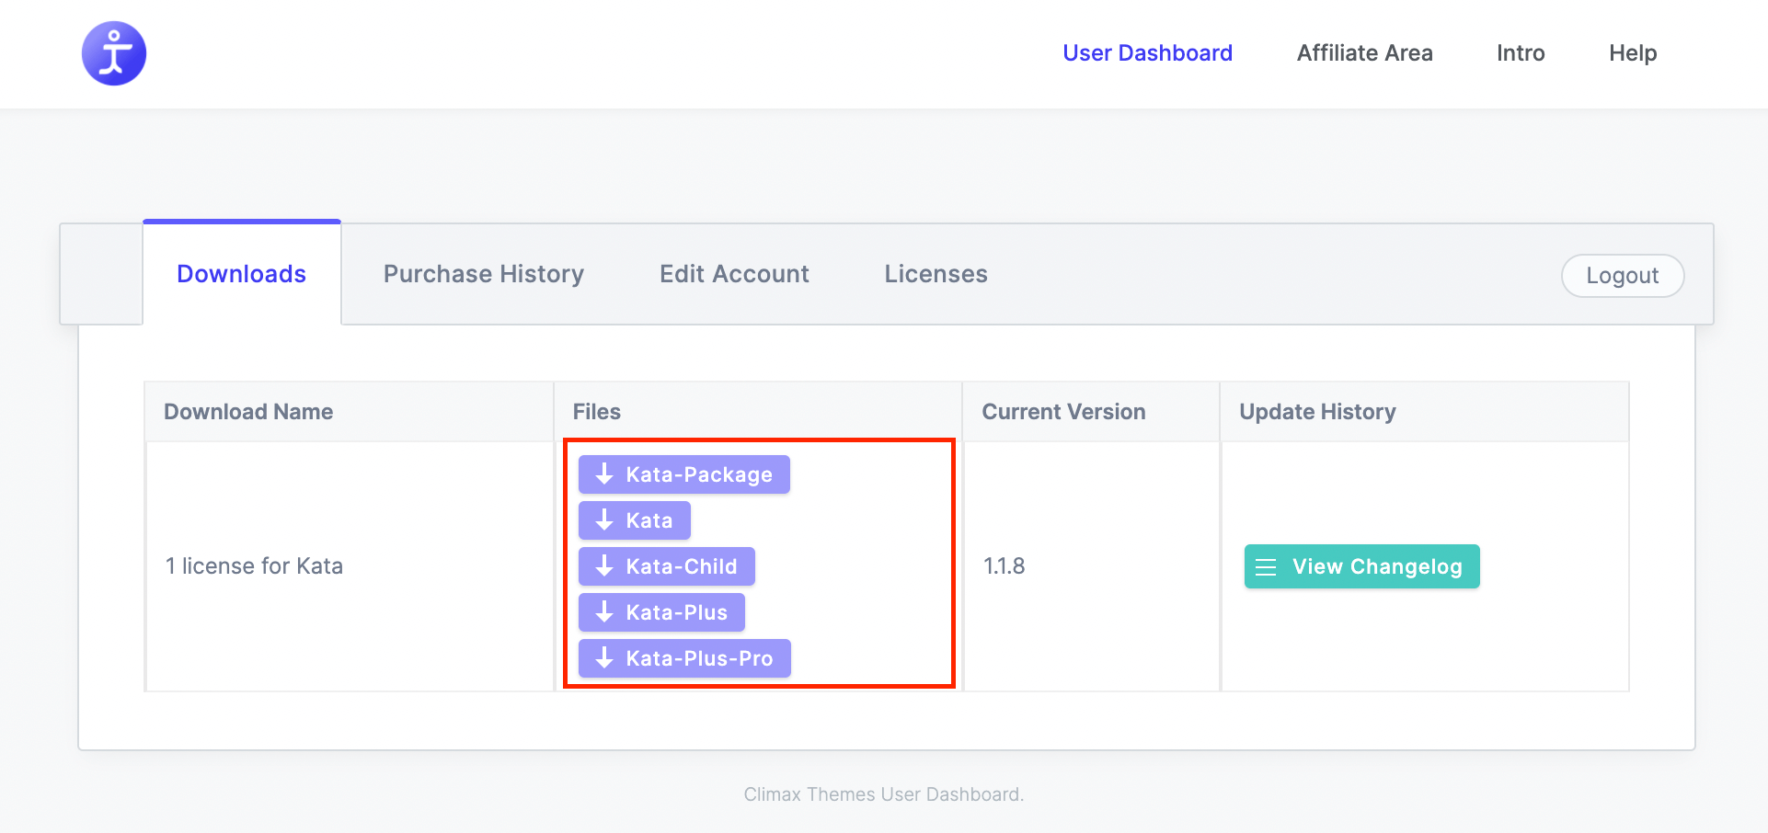Open the Edit Account tab

(x=734, y=274)
